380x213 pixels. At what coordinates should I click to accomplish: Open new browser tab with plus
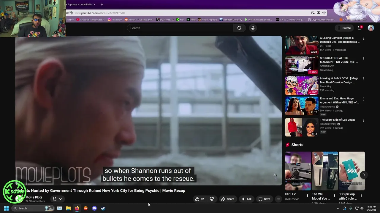click(x=102, y=4)
